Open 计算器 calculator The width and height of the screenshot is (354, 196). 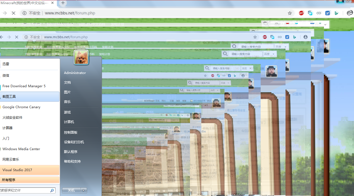[x=30, y=128]
